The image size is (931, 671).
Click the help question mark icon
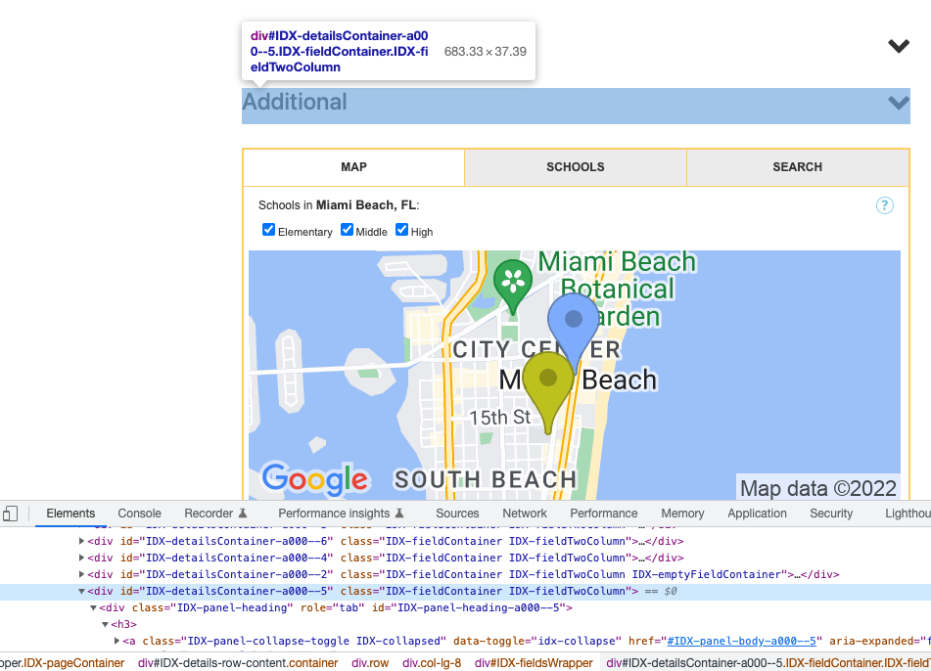(884, 205)
